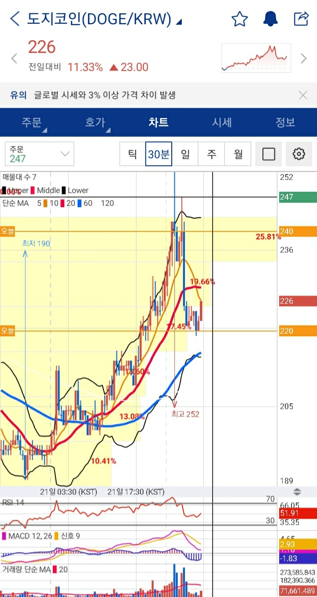Image resolution: width=317 pixels, height=597 pixels.
Task: Tap the RSI 14 indicator label
Action: pyautogui.click(x=13, y=502)
